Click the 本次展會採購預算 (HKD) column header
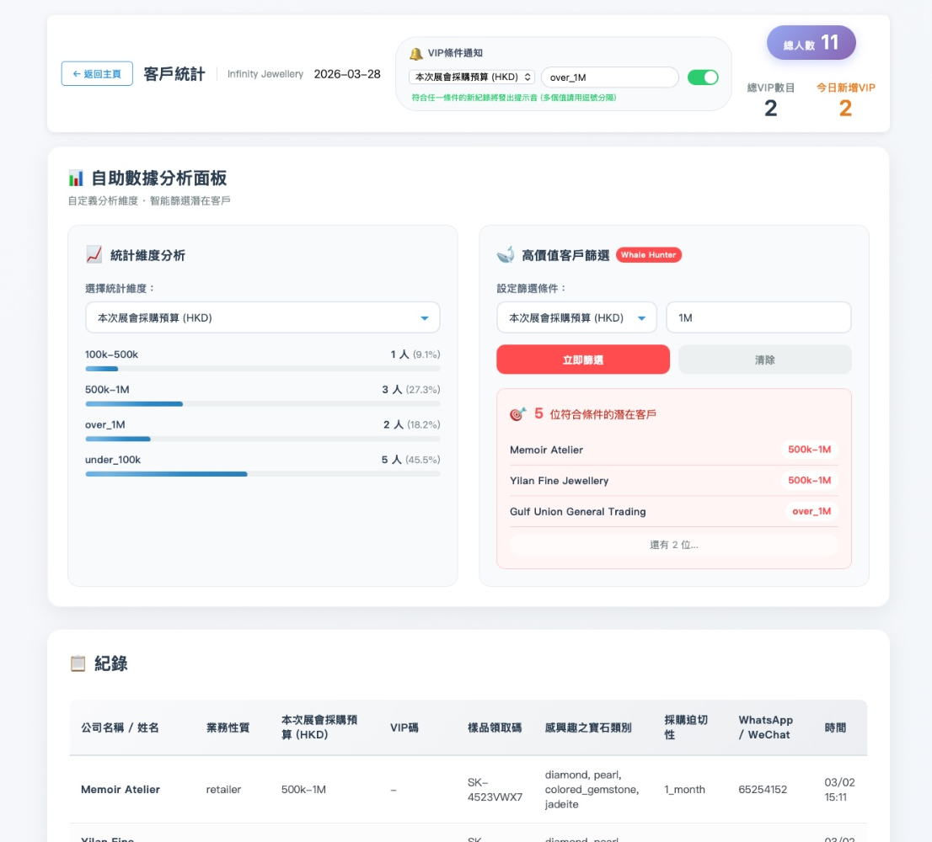Image resolution: width=932 pixels, height=842 pixels. [319, 727]
